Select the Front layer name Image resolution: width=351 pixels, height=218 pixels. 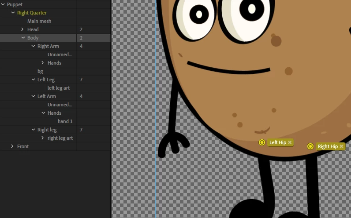click(x=23, y=146)
